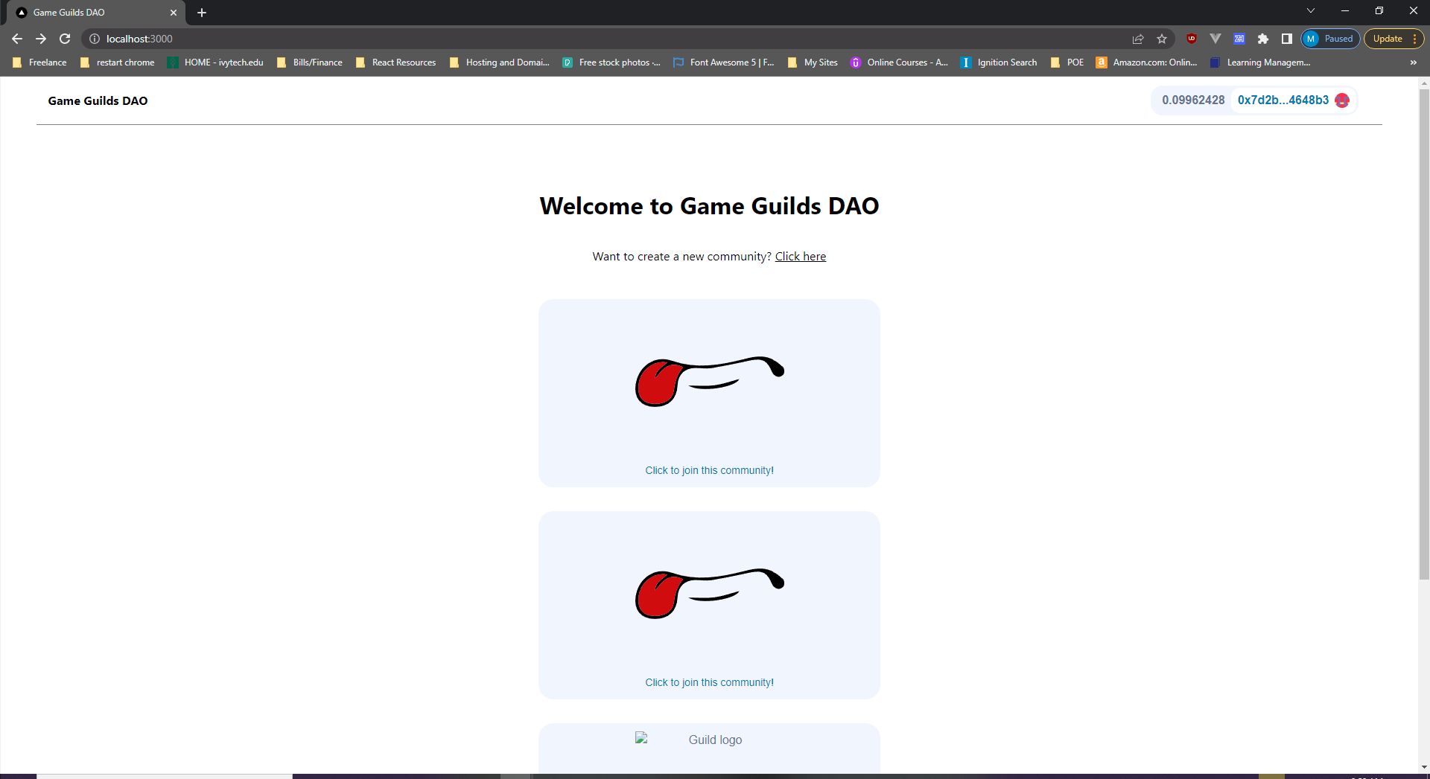
Task: Minimize the Chrome window
Action: pyautogui.click(x=1345, y=11)
